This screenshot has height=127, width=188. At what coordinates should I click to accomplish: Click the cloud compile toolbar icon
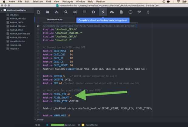coord(112,12)
